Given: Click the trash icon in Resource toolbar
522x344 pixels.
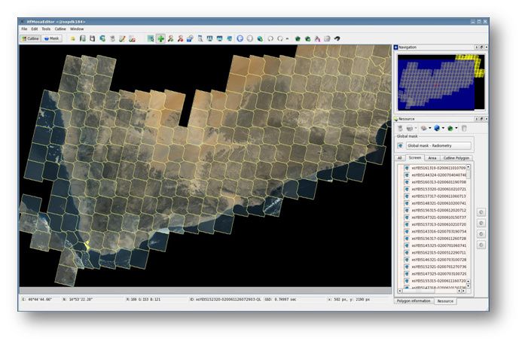Looking at the screenshot, I should click(x=463, y=129).
